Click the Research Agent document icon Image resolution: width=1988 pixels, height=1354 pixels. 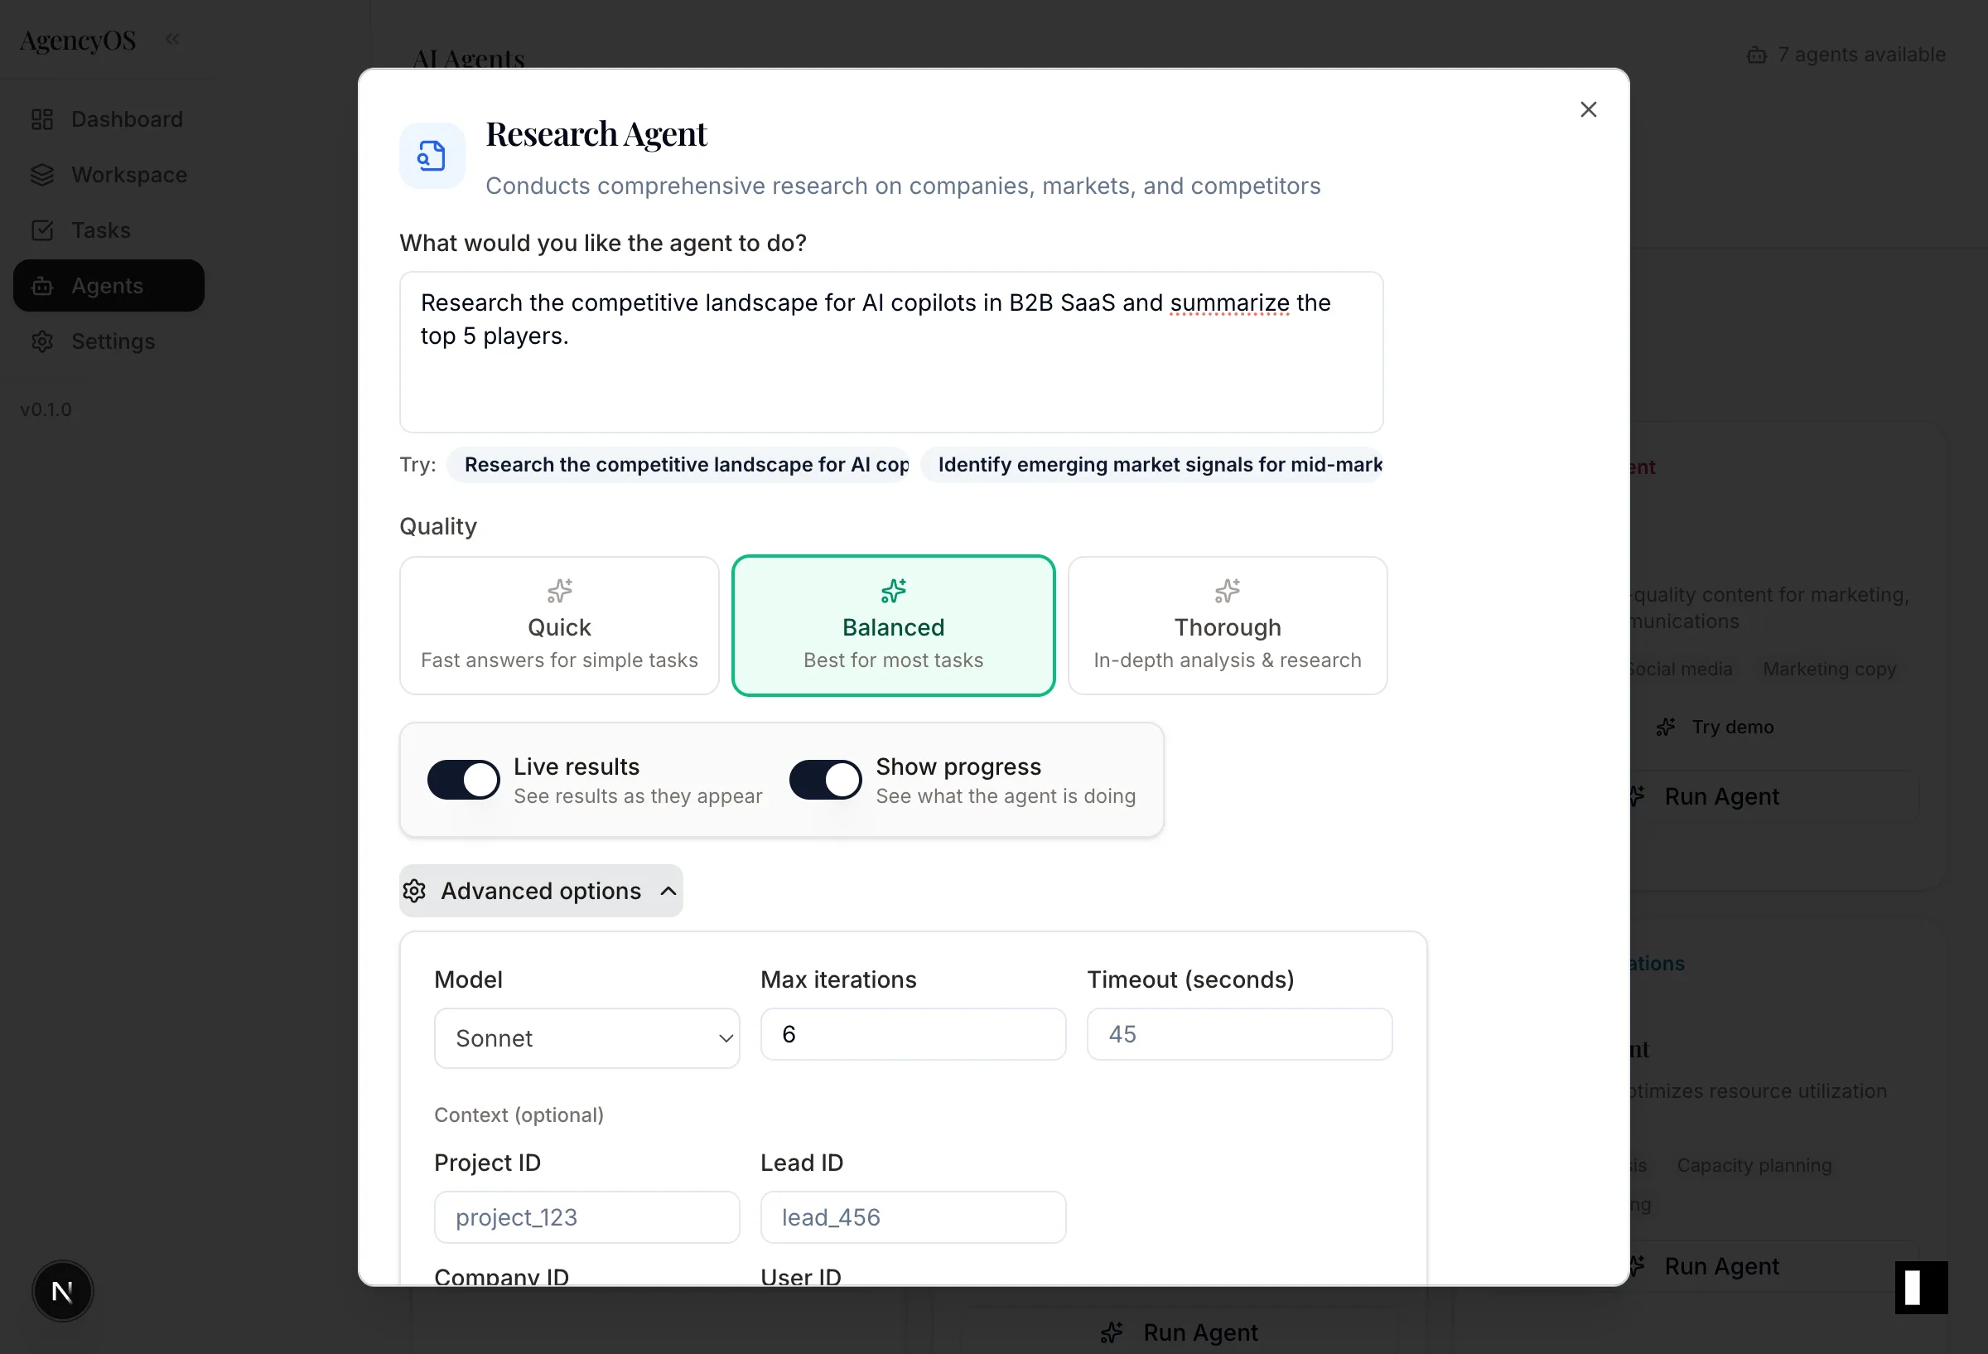point(431,155)
